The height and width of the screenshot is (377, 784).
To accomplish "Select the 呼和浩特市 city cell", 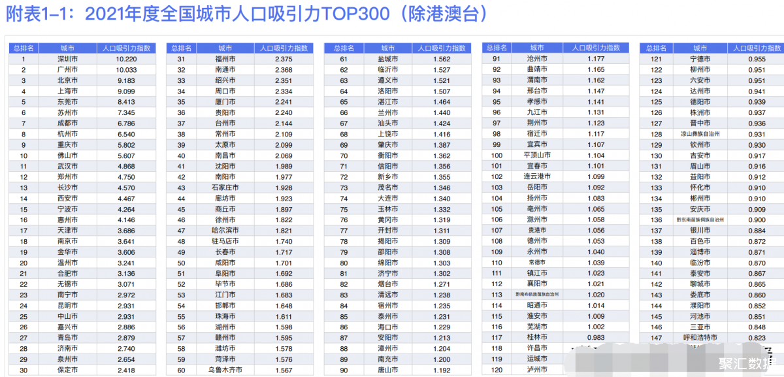I will coord(700,338).
